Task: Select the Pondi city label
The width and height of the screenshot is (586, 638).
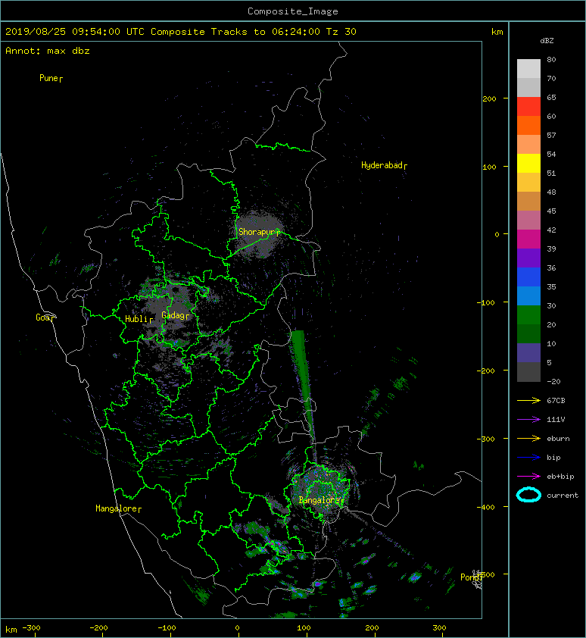Action: click(x=471, y=577)
